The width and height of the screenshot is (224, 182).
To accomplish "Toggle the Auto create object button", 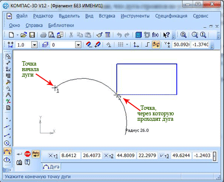I will pos(36,154).
